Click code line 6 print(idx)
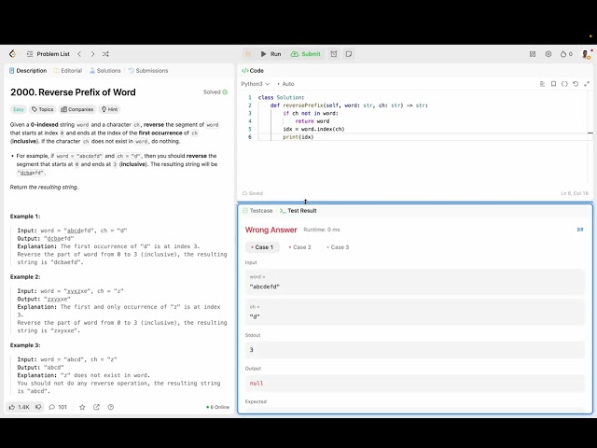 pos(298,137)
